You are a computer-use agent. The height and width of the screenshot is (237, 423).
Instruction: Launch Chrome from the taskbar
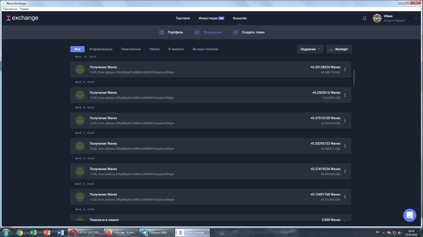coord(19,232)
